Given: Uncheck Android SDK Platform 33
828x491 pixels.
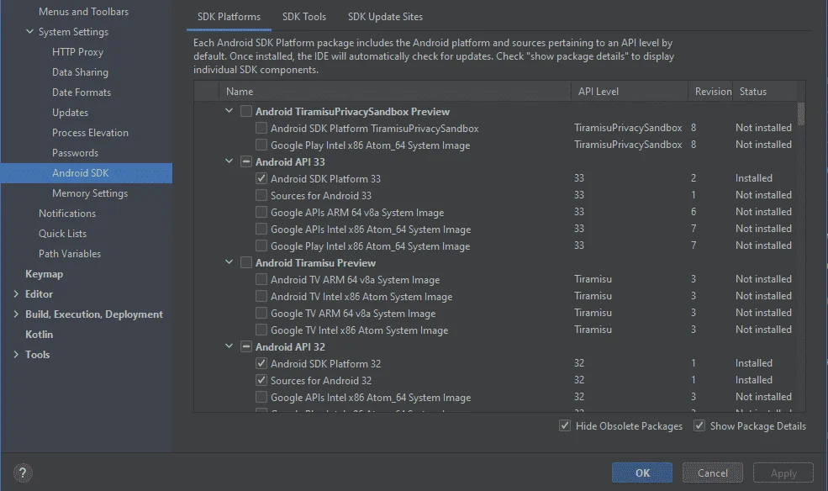Looking at the screenshot, I should 261,178.
